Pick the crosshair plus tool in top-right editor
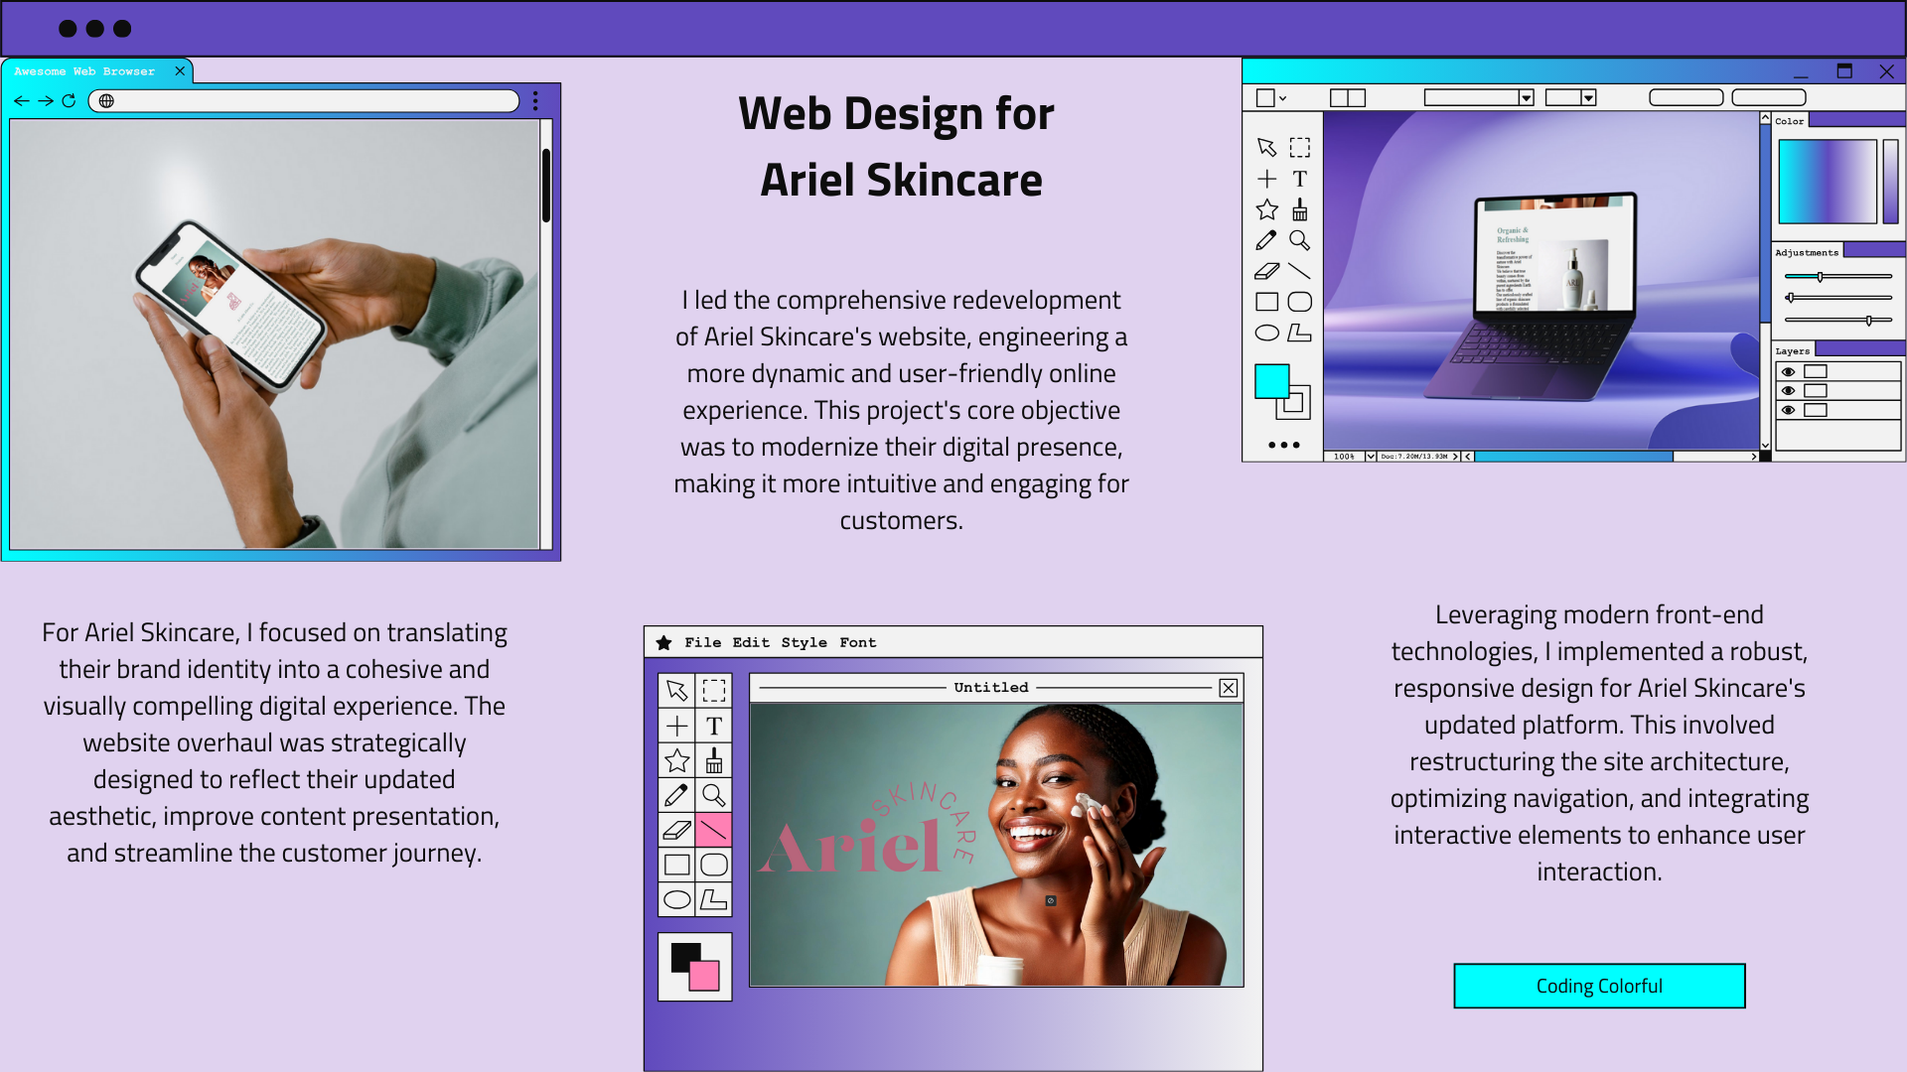This screenshot has width=1907, height=1072. pyautogui.click(x=1266, y=179)
